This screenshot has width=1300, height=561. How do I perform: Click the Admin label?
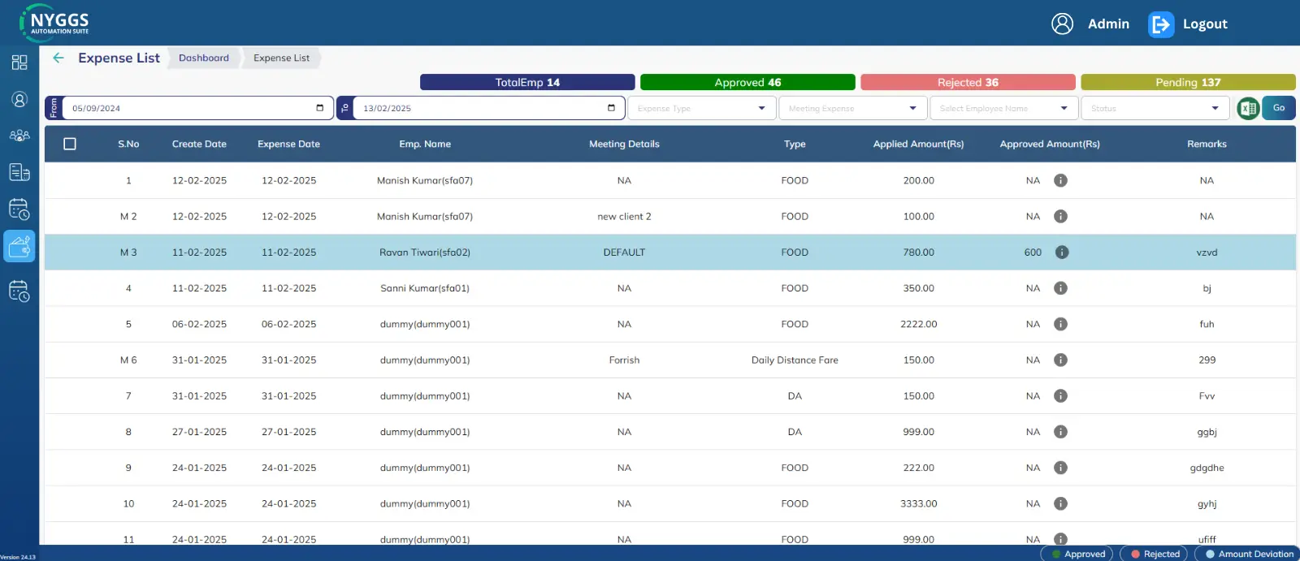coord(1108,24)
